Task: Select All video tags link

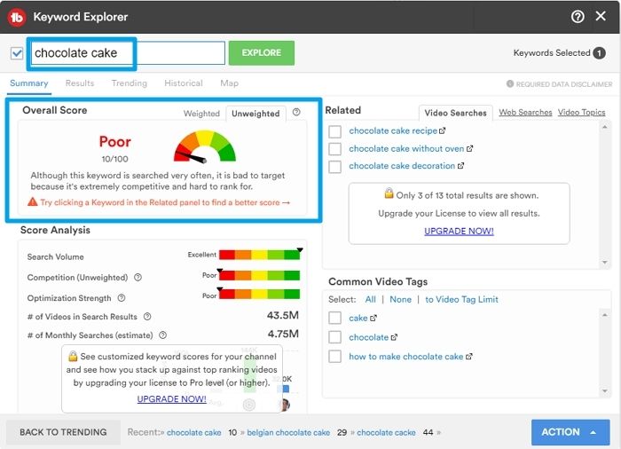Action: click(x=370, y=300)
